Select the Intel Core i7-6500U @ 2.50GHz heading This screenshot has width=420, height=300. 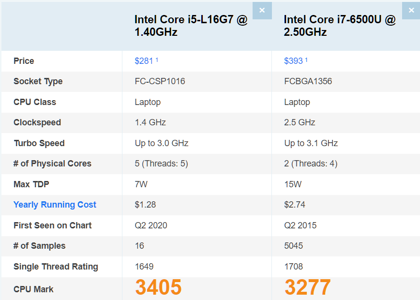[x=340, y=26]
